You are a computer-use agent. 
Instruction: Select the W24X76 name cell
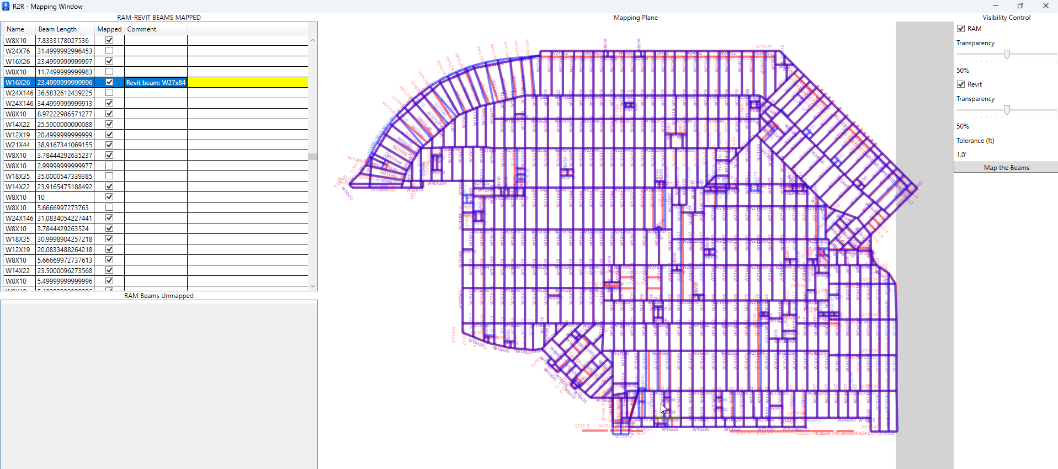tap(19, 51)
